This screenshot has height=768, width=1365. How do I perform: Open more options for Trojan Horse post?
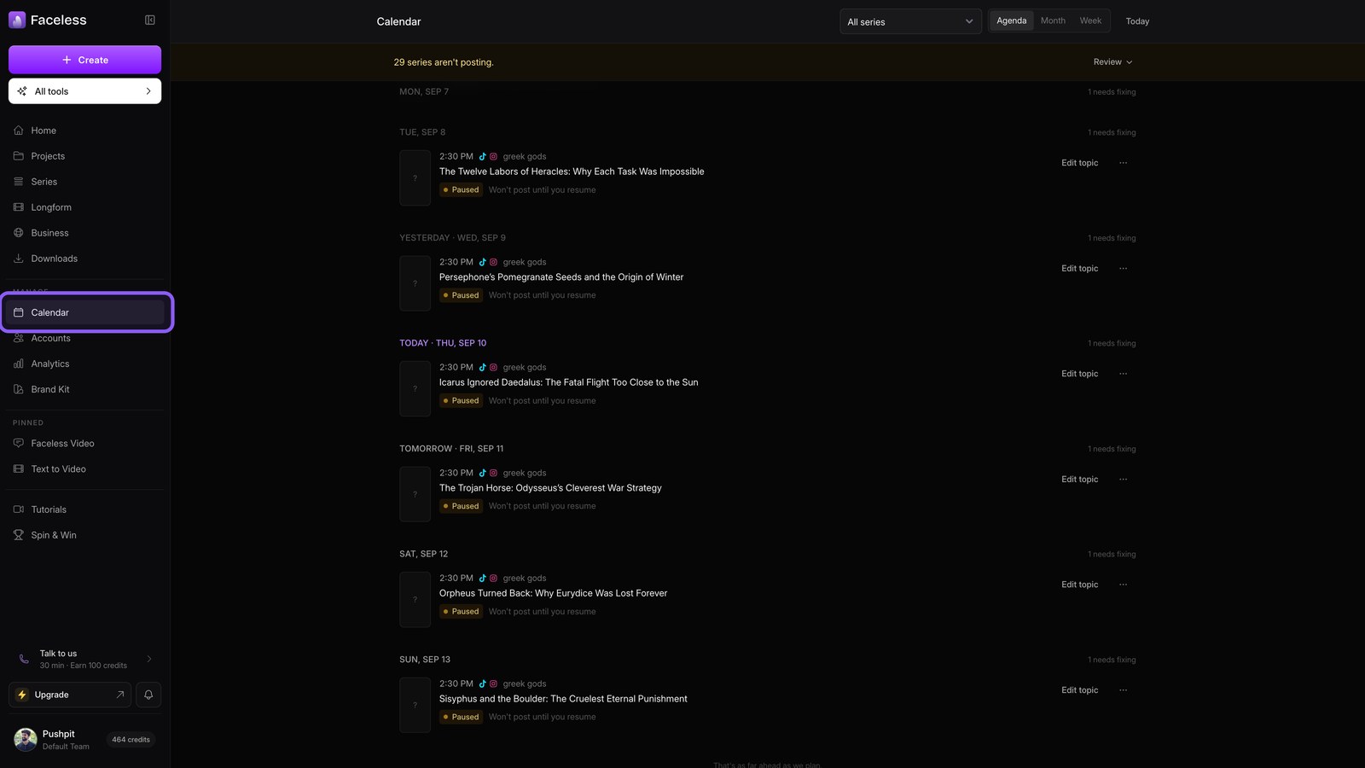pos(1124,480)
